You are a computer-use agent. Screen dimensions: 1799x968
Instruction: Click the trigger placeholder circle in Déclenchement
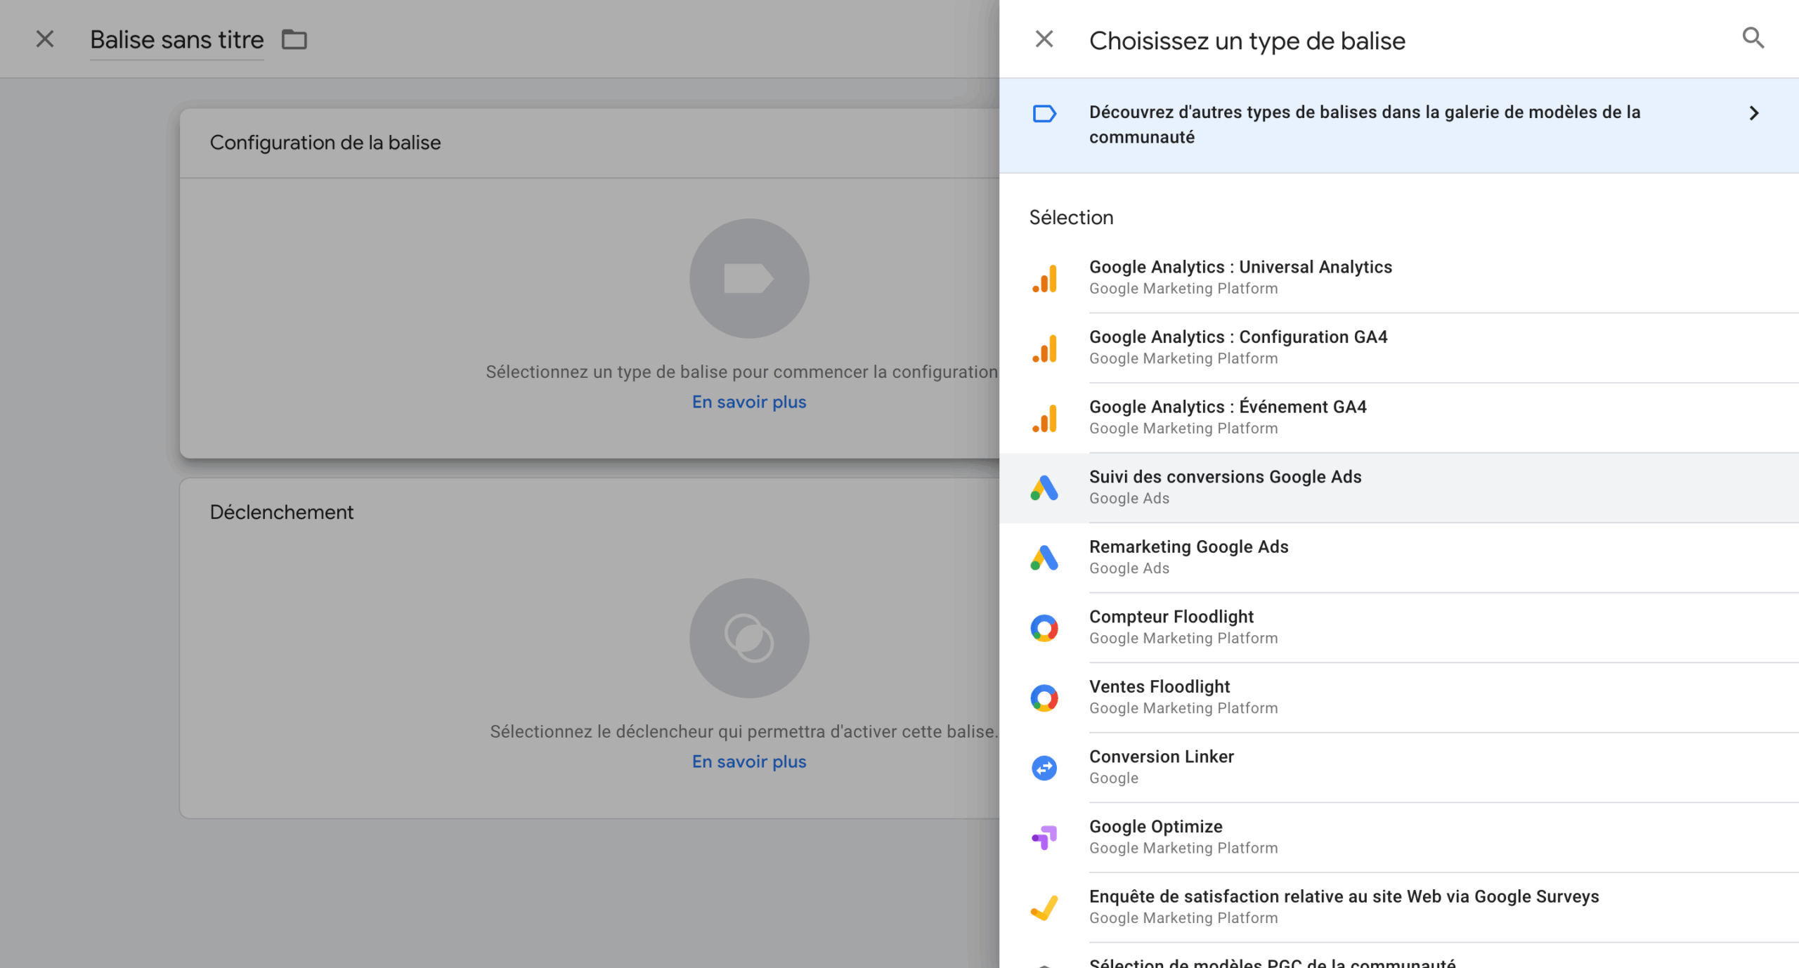click(749, 638)
